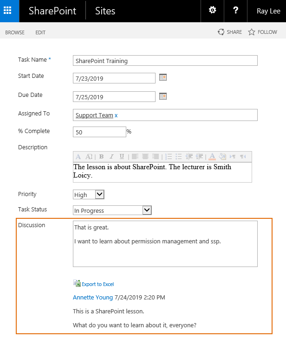The image size is (286, 337).
Task: Expand the Task Status dropdown
Action: point(147,210)
